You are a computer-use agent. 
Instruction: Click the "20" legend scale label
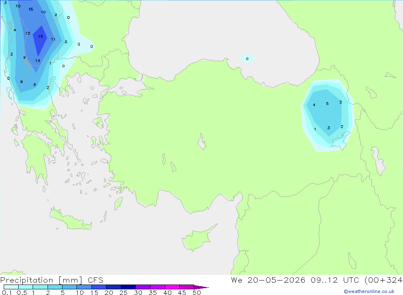[109, 293]
